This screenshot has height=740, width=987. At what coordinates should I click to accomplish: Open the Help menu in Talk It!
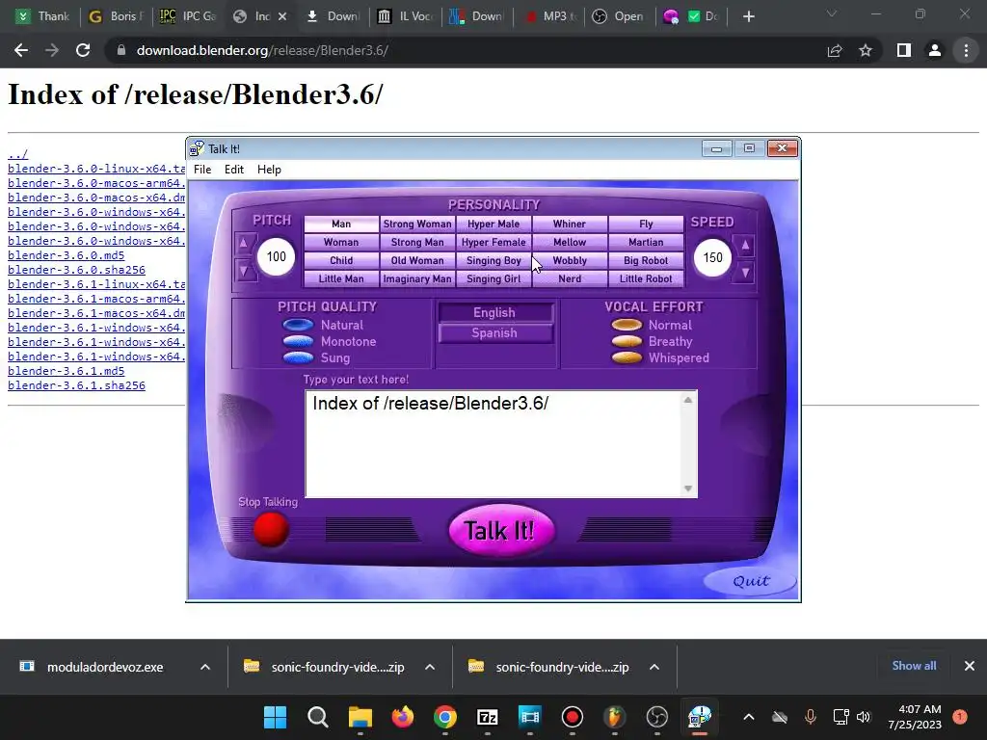(269, 170)
